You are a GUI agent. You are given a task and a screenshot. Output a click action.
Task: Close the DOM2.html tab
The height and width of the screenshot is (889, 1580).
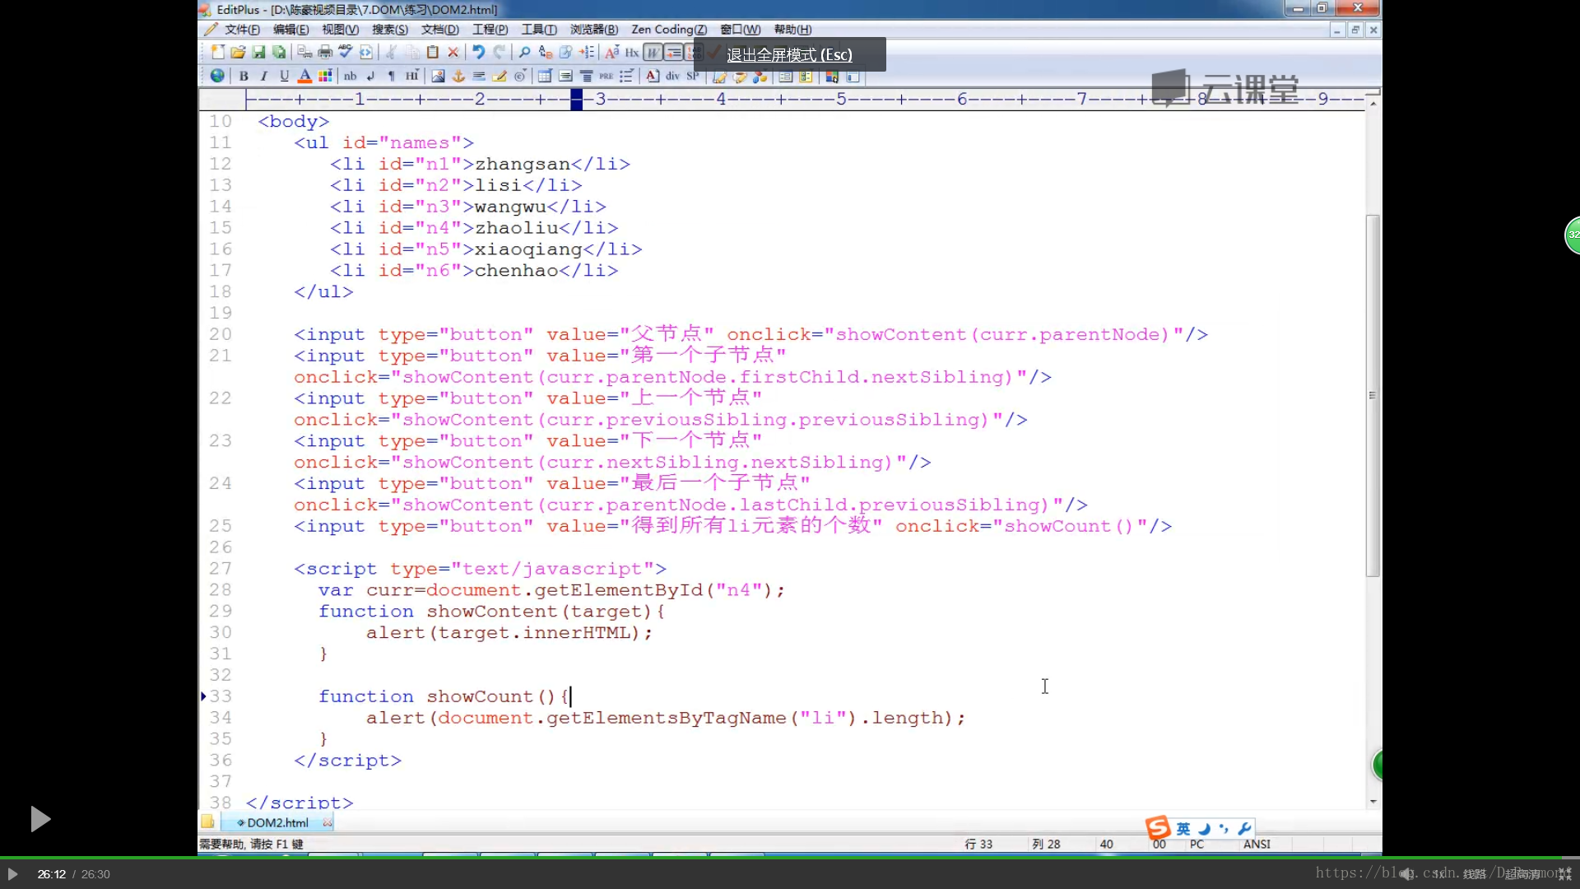point(328,822)
